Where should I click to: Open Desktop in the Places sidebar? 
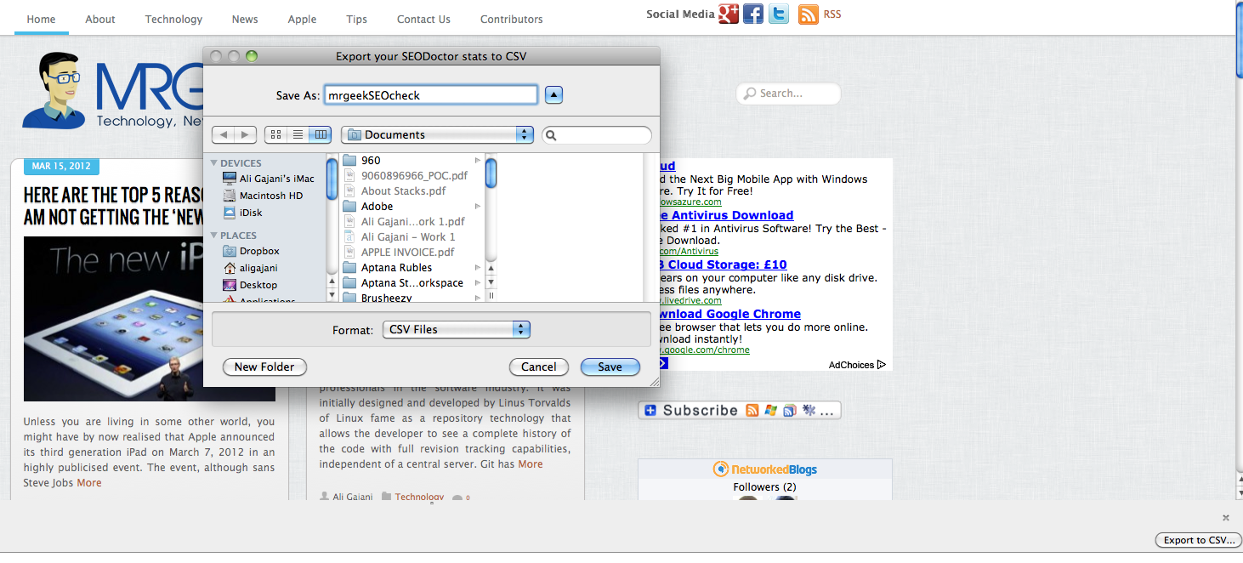click(250, 285)
